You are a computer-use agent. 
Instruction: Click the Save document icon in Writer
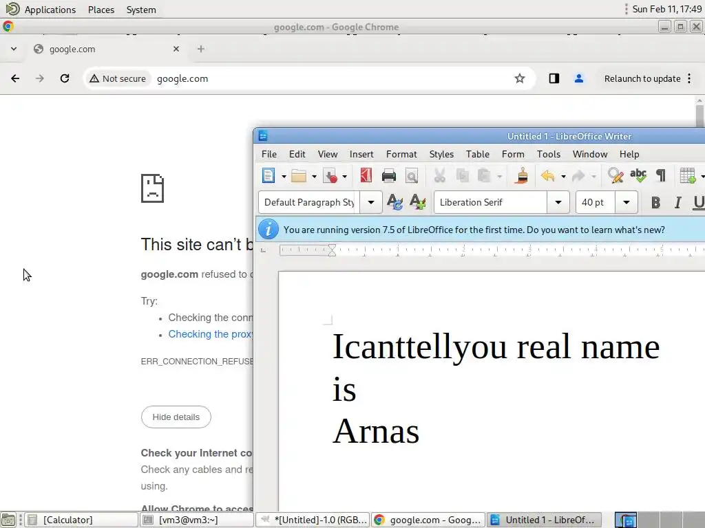click(x=330, y=175)
